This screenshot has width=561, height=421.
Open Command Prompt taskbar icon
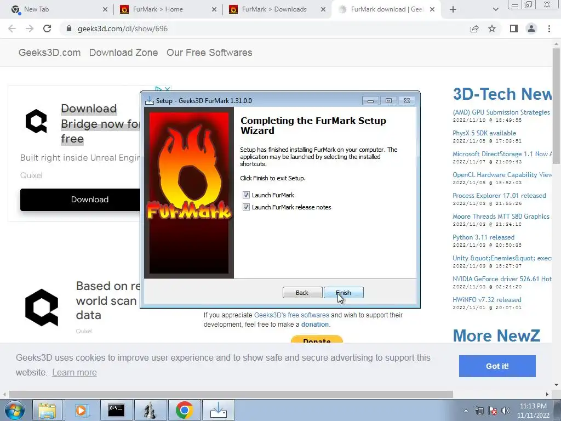pos(116,410)
